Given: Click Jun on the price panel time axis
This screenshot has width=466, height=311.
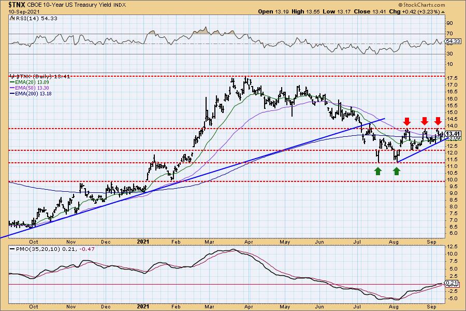Looking at the screenshot, I should tap(319, 242).
